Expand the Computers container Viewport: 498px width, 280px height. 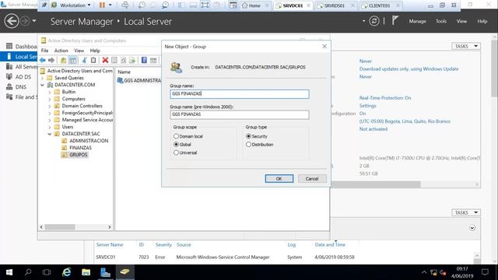50,99
